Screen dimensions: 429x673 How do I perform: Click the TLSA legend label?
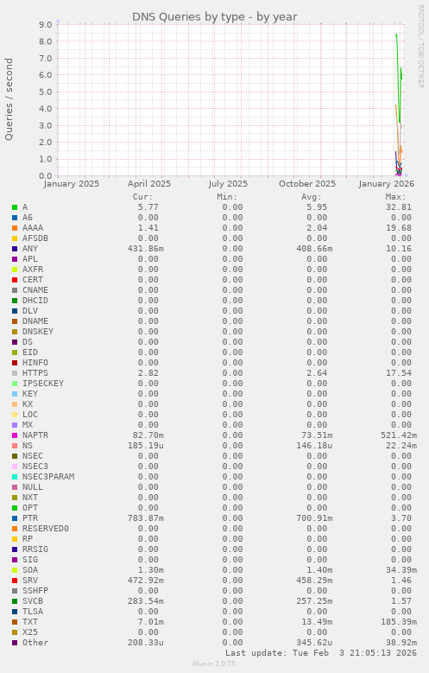pos(33,612)
